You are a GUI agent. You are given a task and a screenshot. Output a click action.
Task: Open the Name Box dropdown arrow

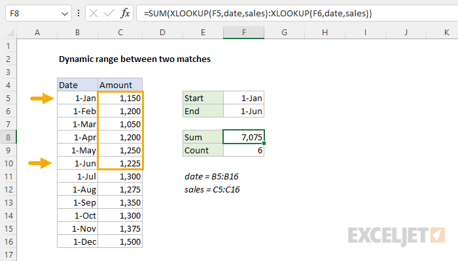click(65, 14)
